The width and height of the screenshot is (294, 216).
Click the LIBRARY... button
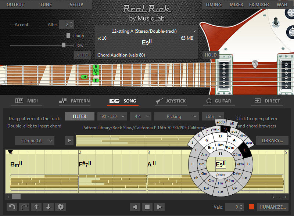[x=272, y=140]
